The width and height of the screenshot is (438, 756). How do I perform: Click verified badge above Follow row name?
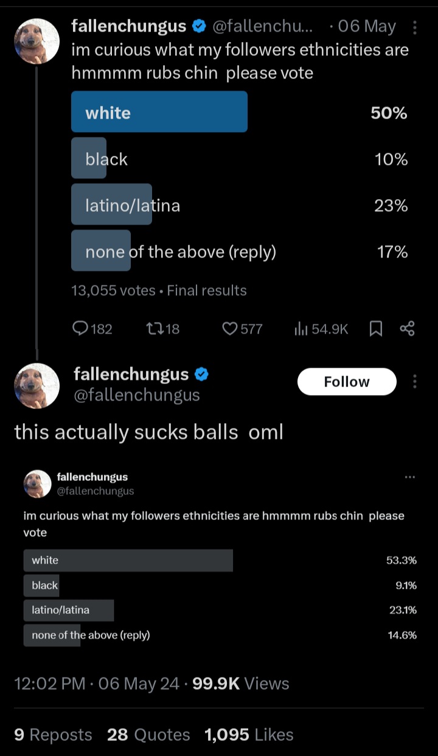coord(201,374)
